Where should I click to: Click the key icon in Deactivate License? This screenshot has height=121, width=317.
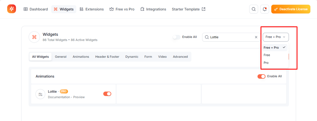click(x=276, y=9)
